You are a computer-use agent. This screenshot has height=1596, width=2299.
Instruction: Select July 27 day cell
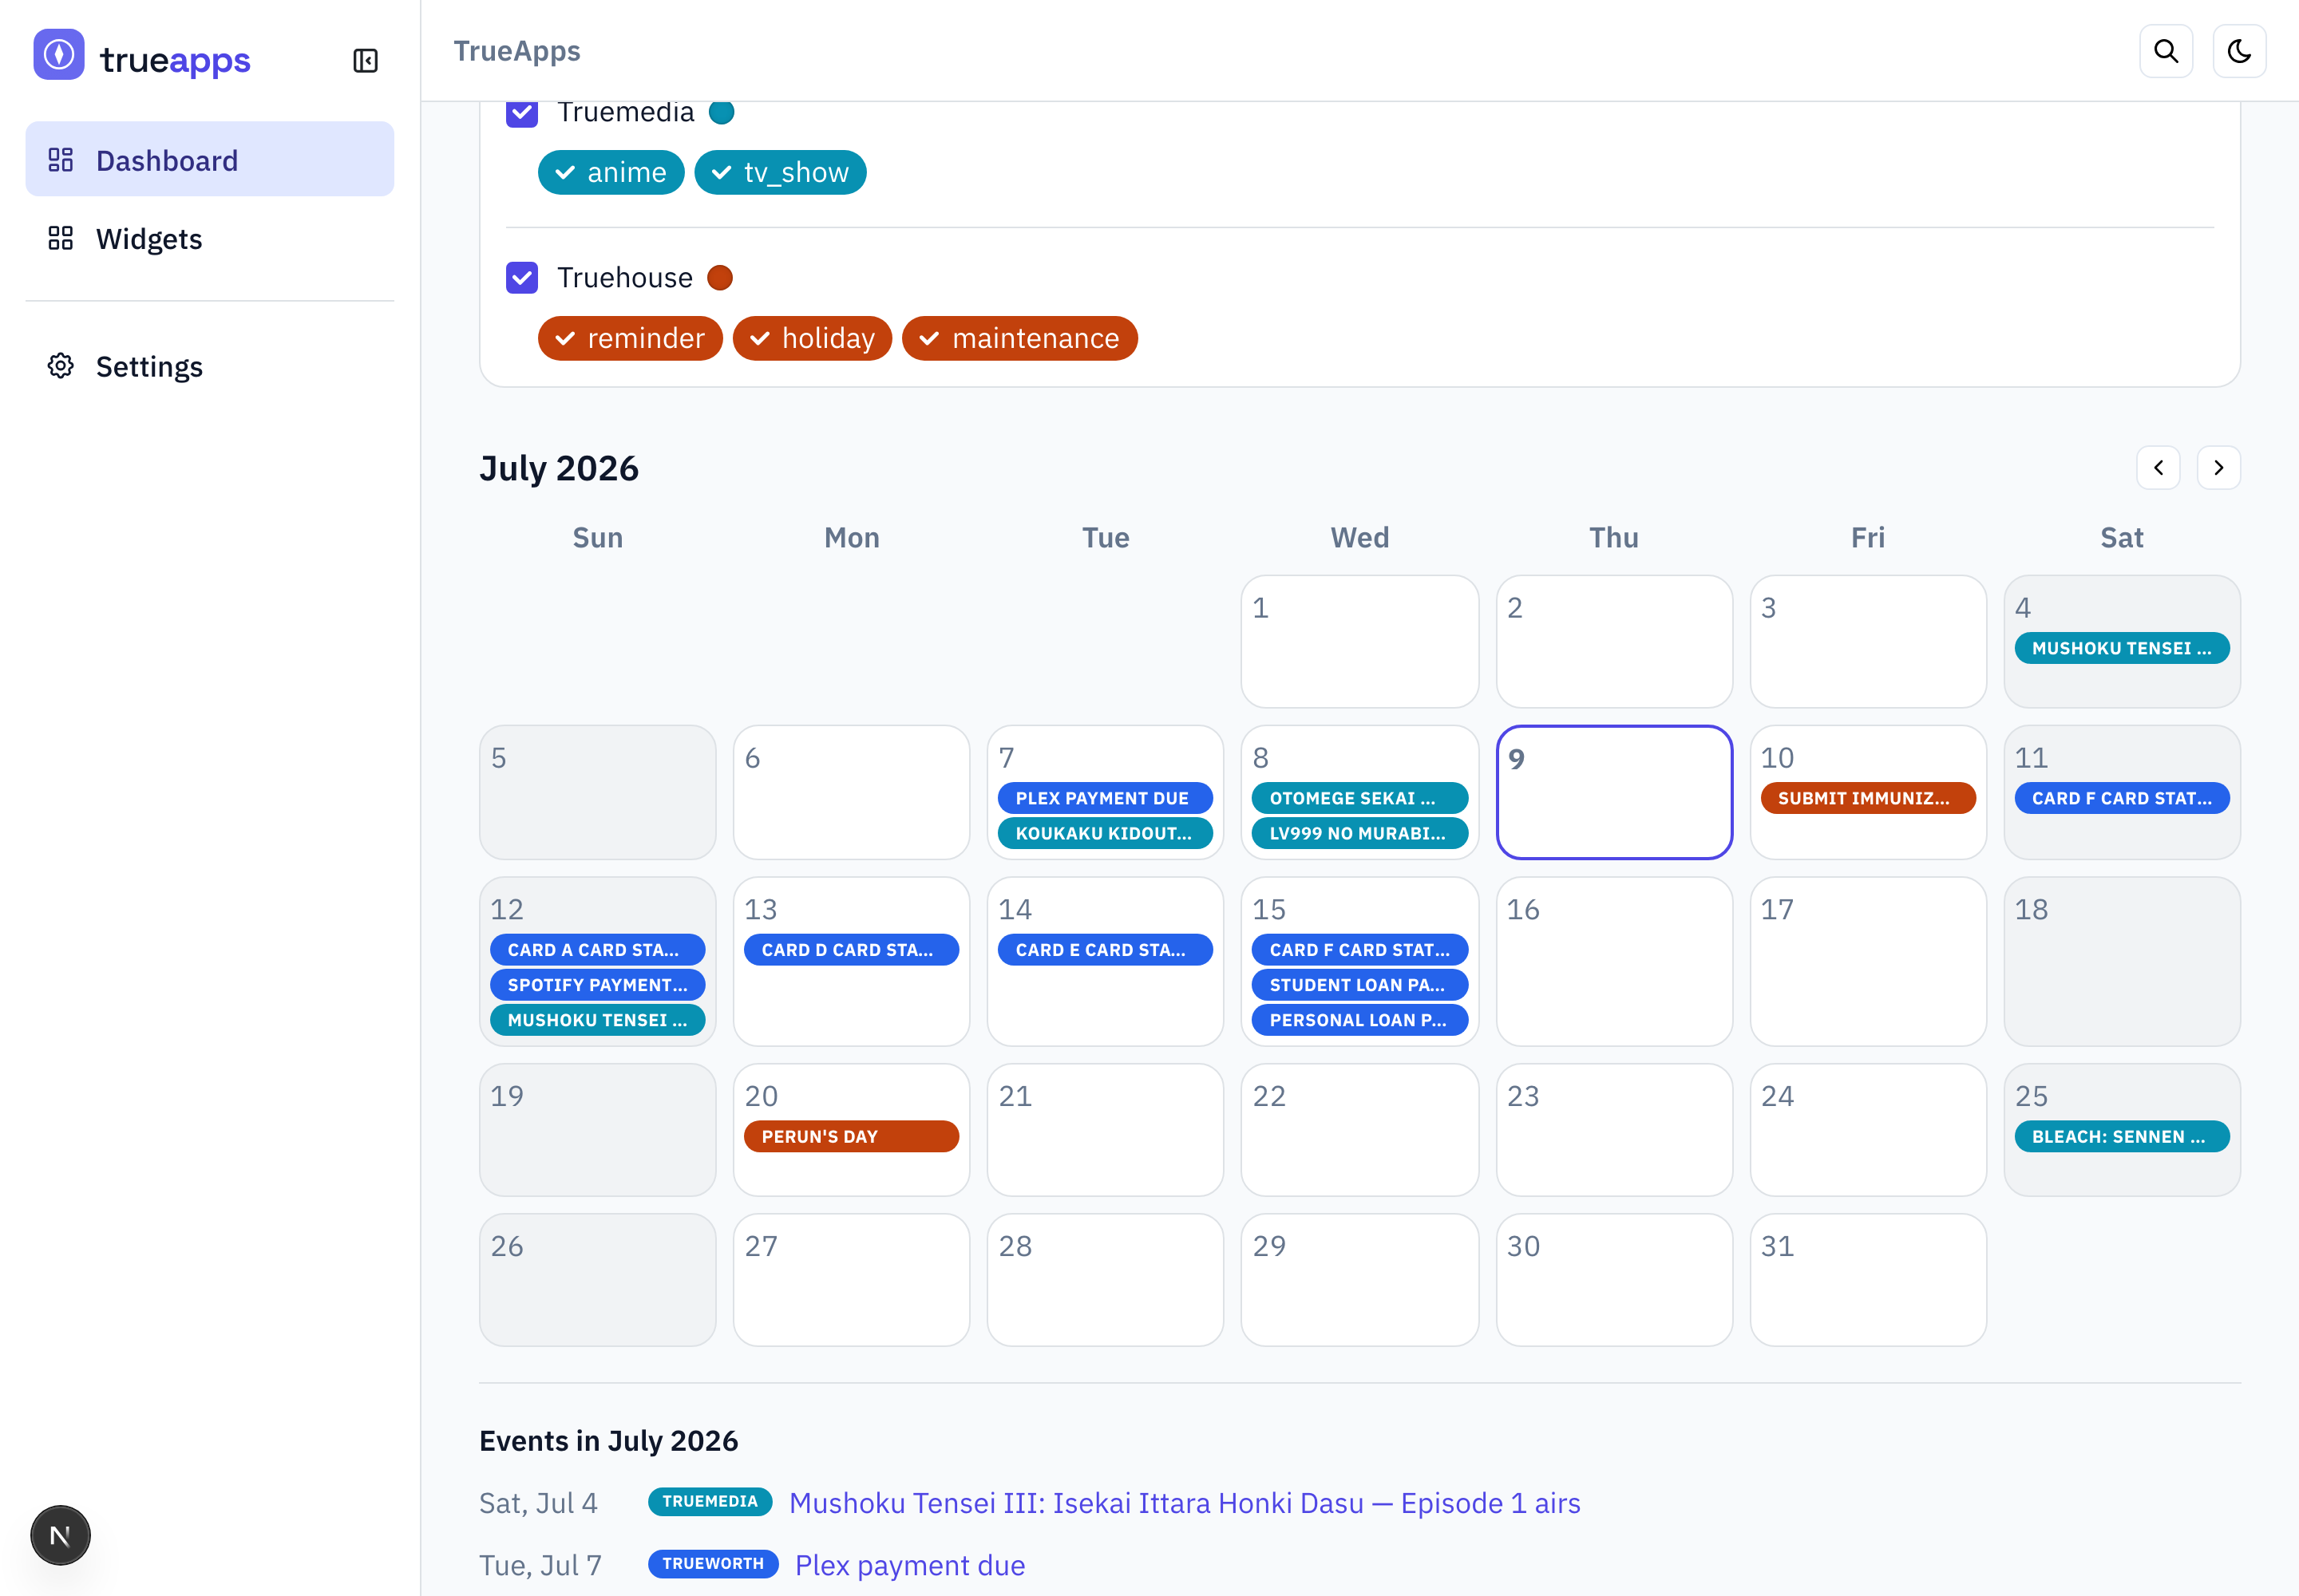pos(852,1280)
